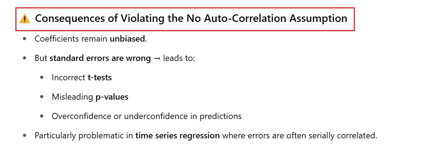Image resolution: width=431 pixels, height=157 pixels.
Task: Click bold text 'standard errors are wrong'
Action: 100,58
